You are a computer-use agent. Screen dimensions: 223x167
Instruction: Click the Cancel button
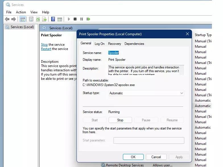[156, 157]
